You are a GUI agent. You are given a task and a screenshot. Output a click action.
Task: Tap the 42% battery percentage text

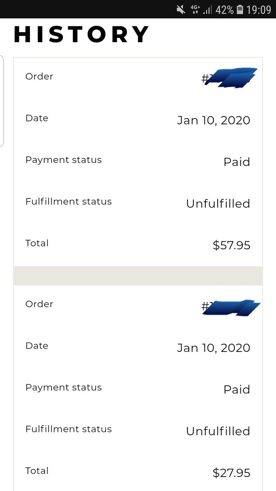tap(224, 9)
